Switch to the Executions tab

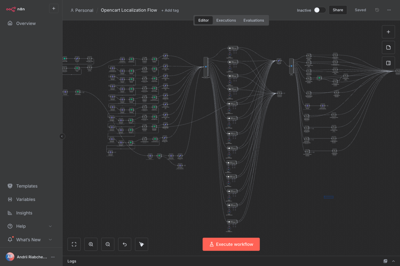(x=226, y=20)
